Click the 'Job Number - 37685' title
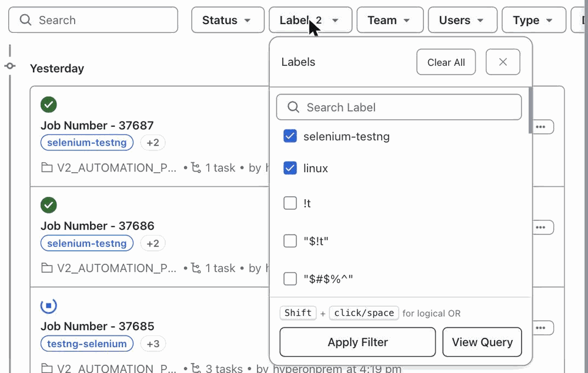 click(97, 326)
